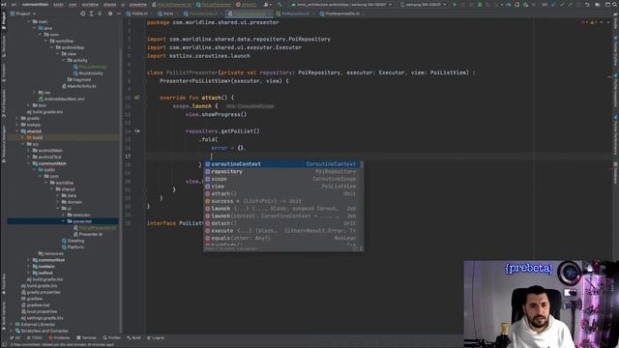The width and height of the screenshot is (619, 348).
Task: Click the override gutter icon at attach()
Action: 137,98
